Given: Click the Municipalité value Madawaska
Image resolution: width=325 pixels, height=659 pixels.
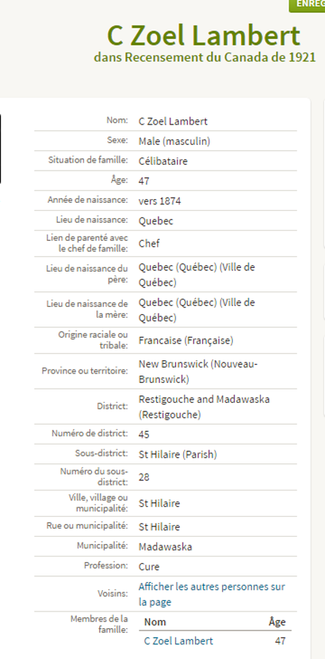Looking at the screenshot, I should [x=165, y=547].
